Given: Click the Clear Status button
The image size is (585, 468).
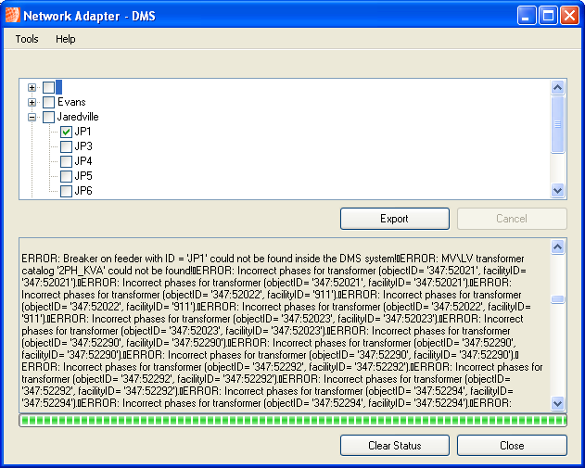Looking at the screenshot, I should tap(394, 446).
